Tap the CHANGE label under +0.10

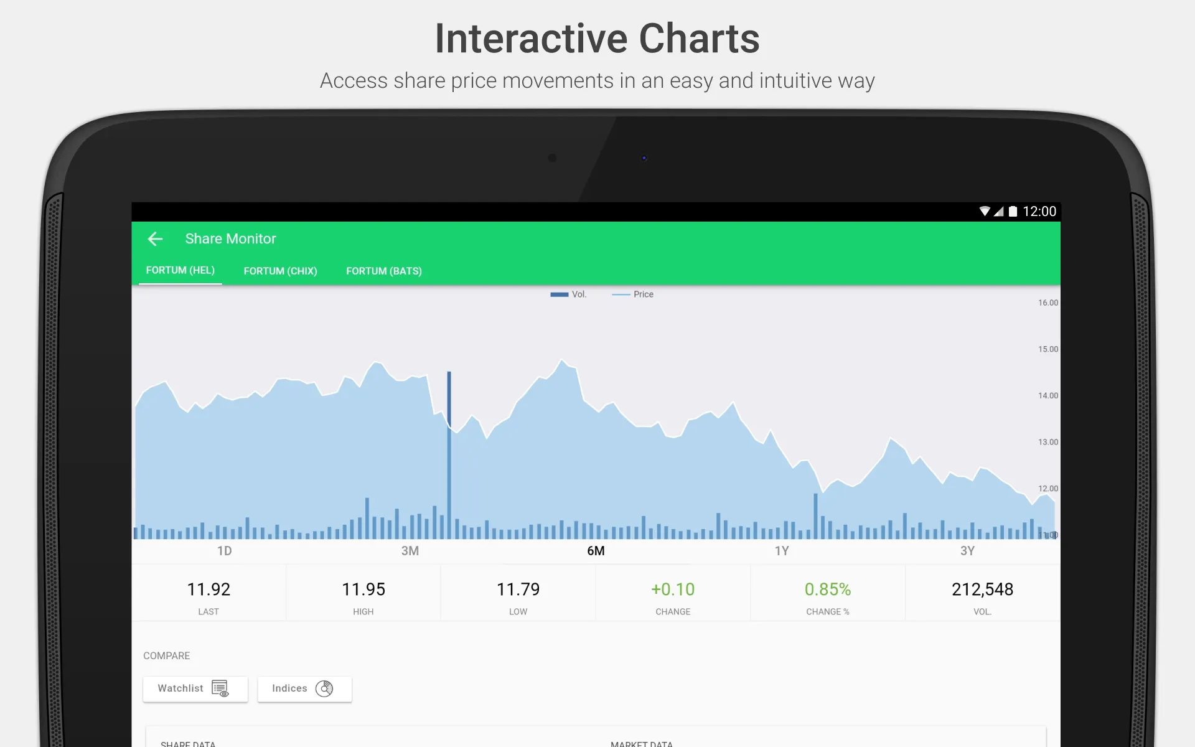coord(673,612)
